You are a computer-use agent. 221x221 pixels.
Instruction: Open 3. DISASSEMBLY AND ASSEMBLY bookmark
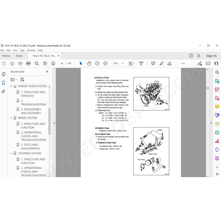point(31,111)
